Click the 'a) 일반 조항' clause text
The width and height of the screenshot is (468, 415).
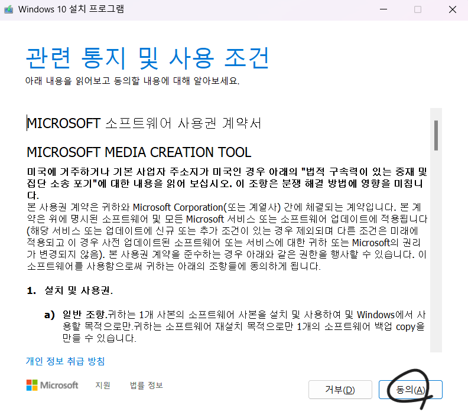point(235,326)
